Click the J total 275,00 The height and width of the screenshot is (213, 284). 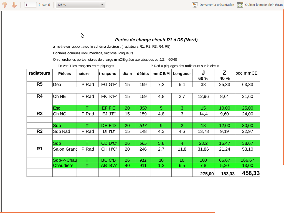pos(207,174)
